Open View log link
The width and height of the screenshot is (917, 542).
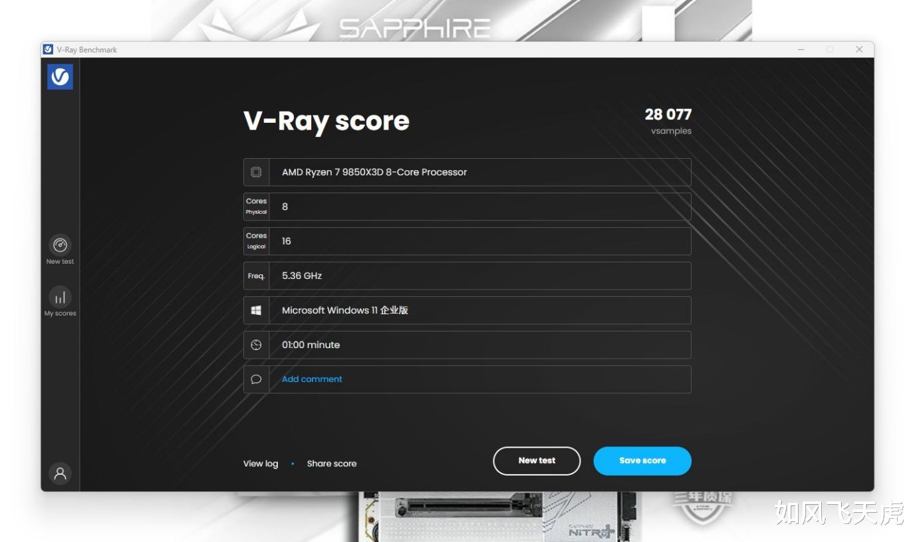pyautogui.click(x=261, y=464)
